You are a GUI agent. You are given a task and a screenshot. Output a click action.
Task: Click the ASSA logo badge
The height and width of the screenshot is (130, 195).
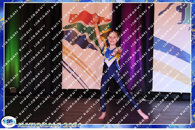(9, 121)
